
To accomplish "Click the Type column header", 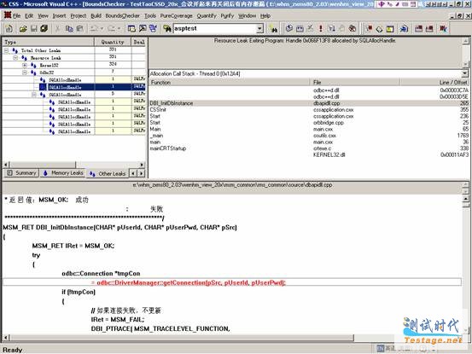I will tap(49, 42).
